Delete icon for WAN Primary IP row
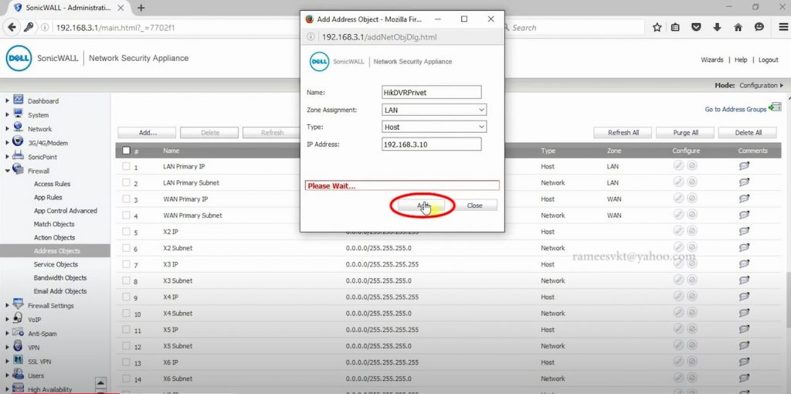 [692, 199]
